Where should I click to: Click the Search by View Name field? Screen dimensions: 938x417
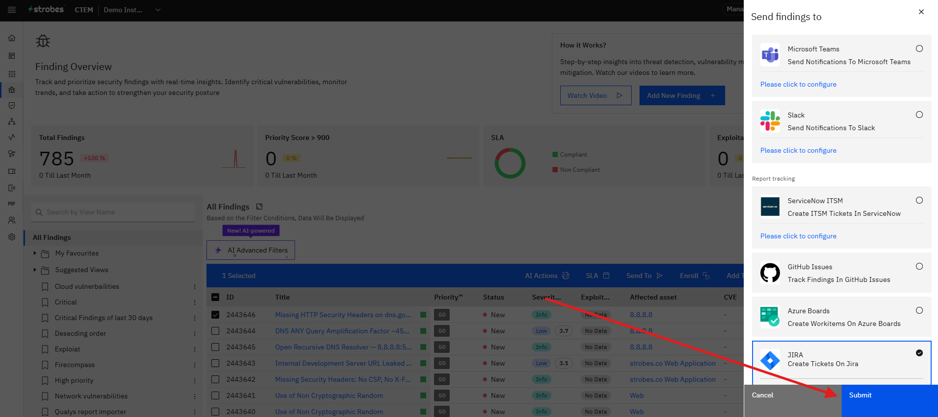[x=113, y=212]
